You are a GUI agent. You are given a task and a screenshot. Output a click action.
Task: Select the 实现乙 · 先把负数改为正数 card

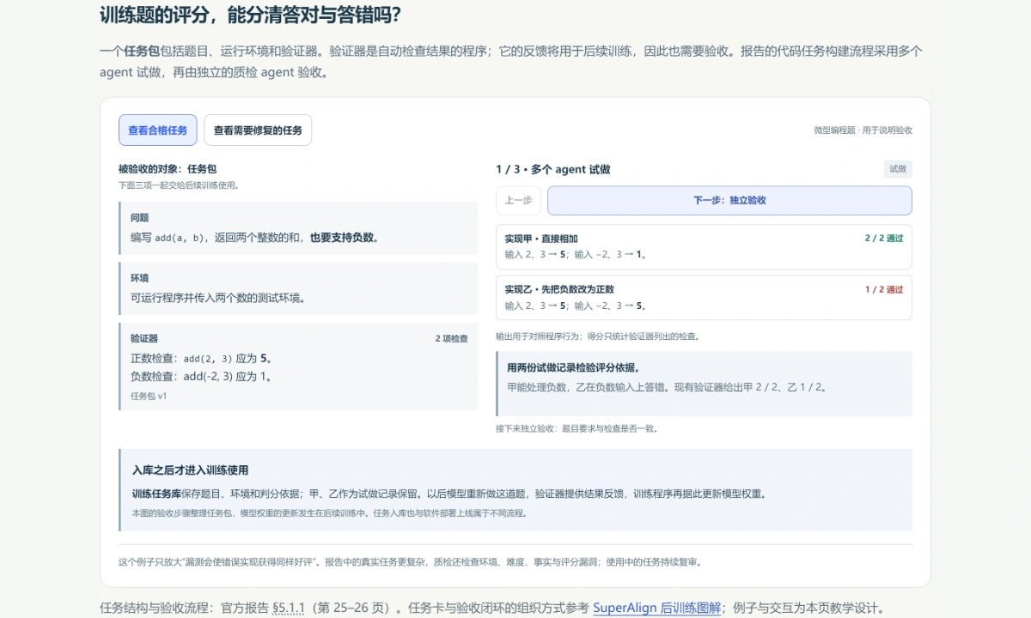704,297
